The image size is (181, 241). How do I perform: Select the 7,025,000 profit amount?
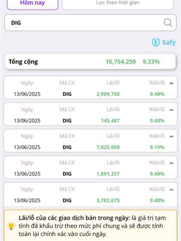pyautogui.click(x=108, y=147)
